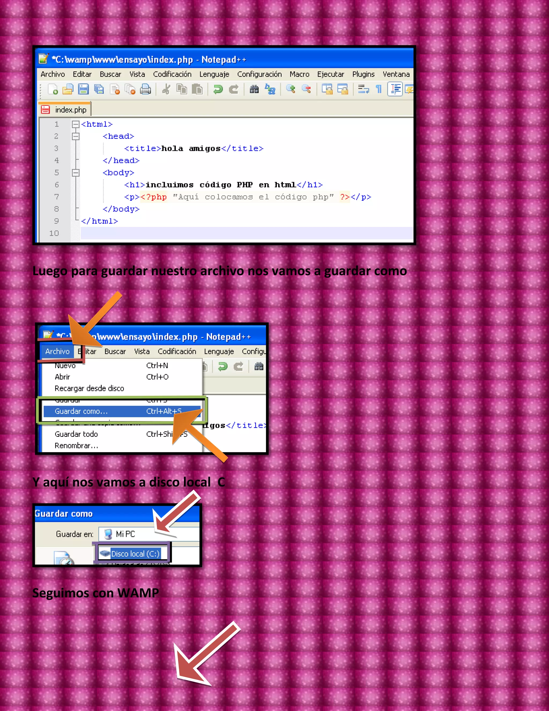Click Find binoculars in second Notepad++ window
Viewport: 549px width, 711px height.
[x=259, y=367]
